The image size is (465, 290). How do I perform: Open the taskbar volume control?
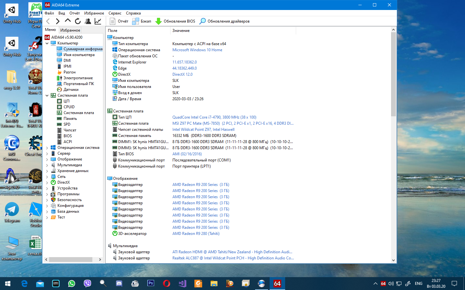[x=391, y=284]
